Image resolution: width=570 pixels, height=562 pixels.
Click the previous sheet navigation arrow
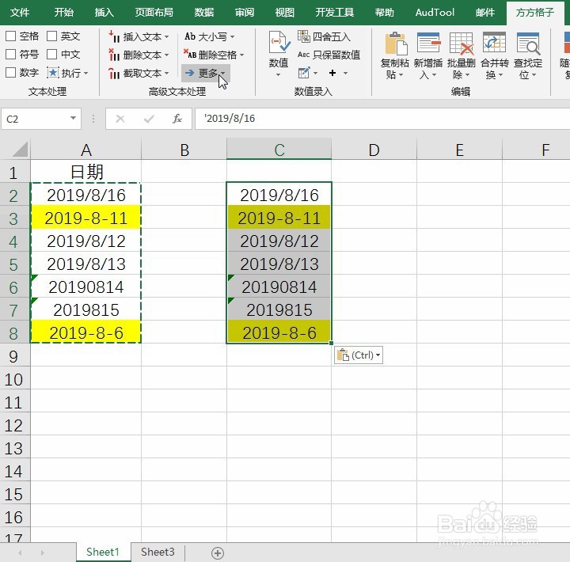pos(20,553)
